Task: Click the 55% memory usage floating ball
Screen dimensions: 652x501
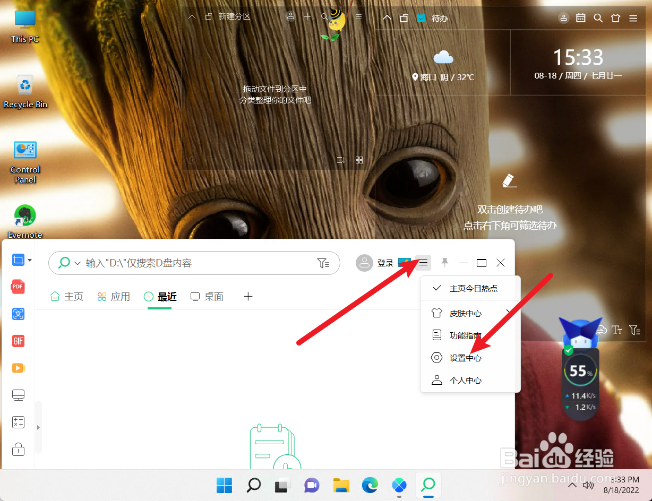Action: [580, 370]
